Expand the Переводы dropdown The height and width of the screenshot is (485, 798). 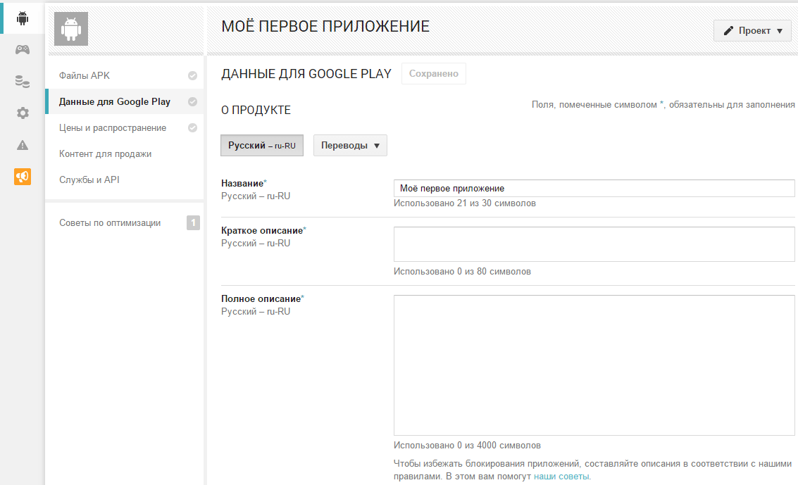pos(350,146)
